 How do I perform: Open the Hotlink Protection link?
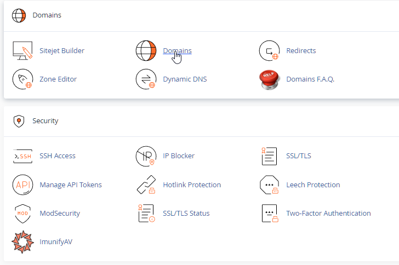click(192, 185)
